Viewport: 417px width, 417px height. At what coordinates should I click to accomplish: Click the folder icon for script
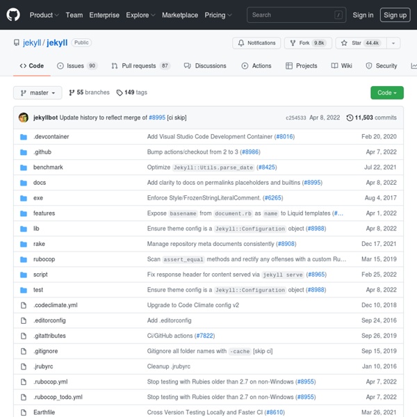pos(24,275)
